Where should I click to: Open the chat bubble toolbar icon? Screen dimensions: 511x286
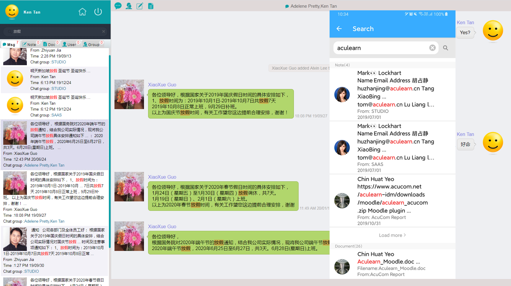point(118,6)
